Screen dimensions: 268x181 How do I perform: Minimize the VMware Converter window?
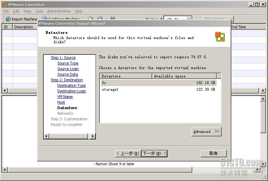click(x=251, y=5)
